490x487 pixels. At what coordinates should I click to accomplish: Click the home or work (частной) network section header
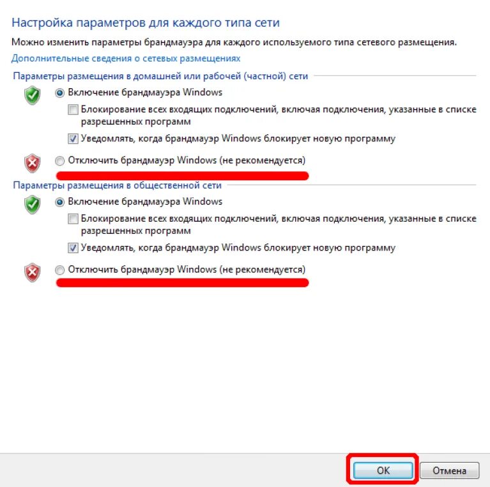click(x=160, y=76)
